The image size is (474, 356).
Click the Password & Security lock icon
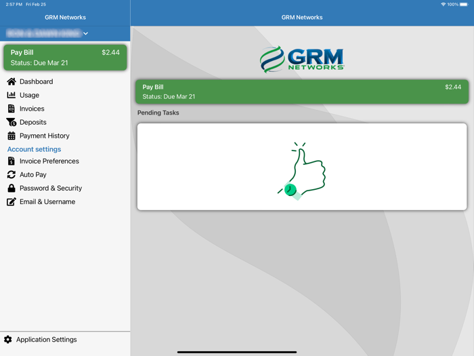(12, 188)
